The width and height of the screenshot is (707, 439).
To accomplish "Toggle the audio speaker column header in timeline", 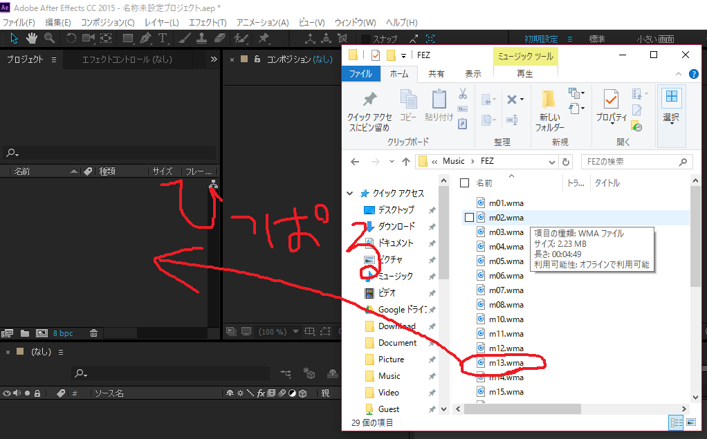I will pyautogui.click(x=17, y=393).
